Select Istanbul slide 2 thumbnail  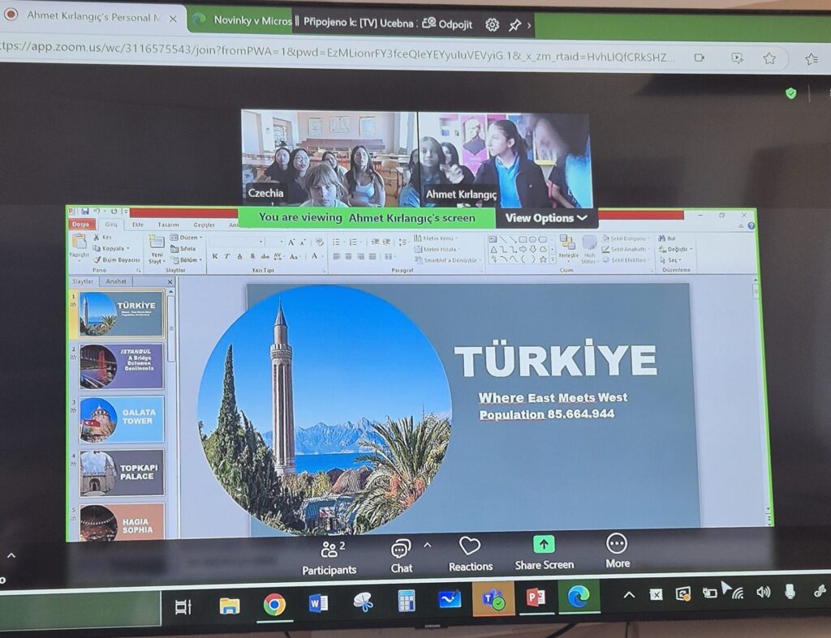pyautogui.click(x=122, y=366)
